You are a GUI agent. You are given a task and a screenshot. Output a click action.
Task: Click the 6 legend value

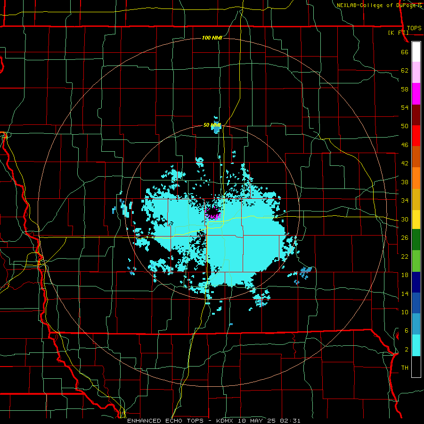click(x=407, y=331)
